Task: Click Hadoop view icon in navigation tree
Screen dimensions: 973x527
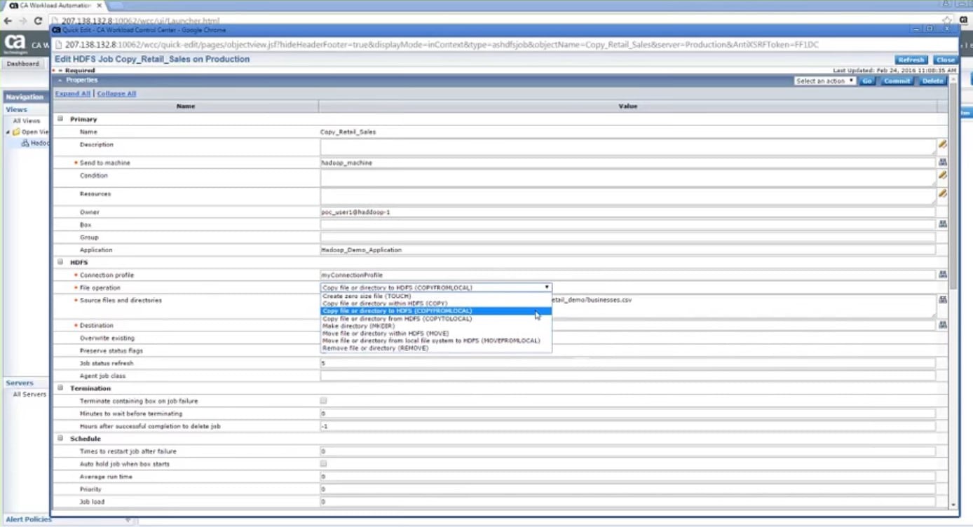Action: tap(25, 143)
